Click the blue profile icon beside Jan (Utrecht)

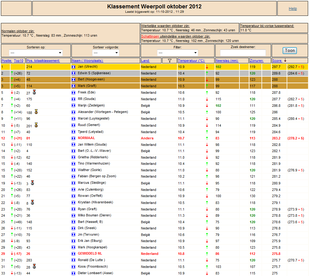(x=74, y=67)
